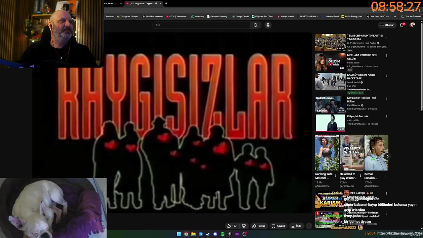
Task: Open the TBMM CHP GRUP TOPLANTISI thumbnail
Action: [x=330, y=42]
